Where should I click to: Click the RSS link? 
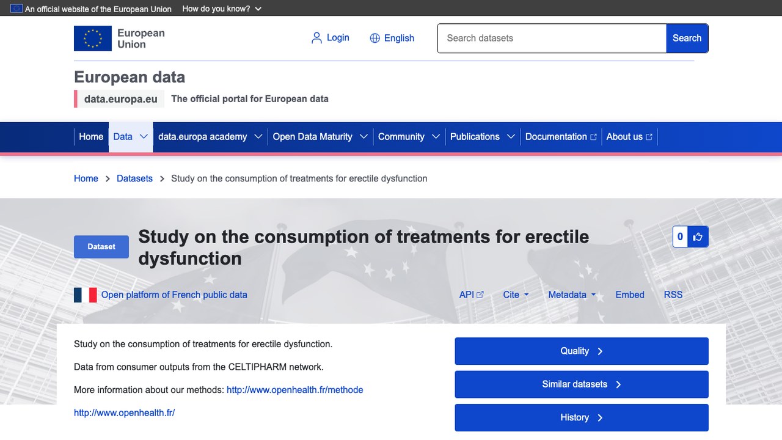673,295
